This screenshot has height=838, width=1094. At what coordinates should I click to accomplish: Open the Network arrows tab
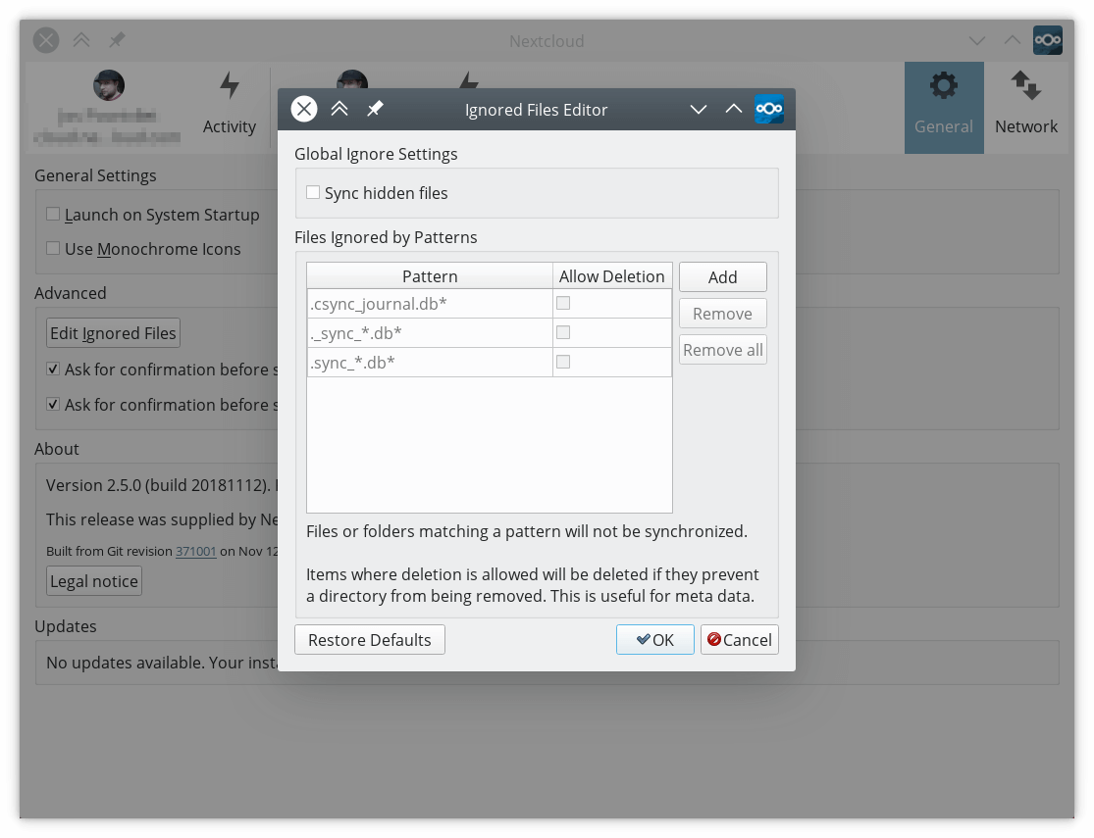pos(1025,107)
